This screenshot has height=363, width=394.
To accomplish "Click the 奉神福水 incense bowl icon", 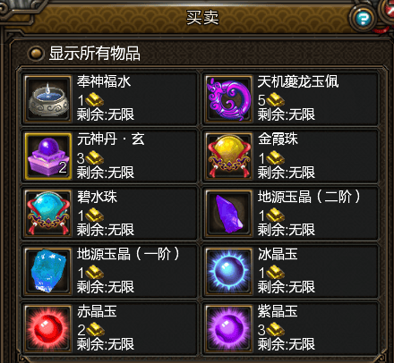I will 48,99.
